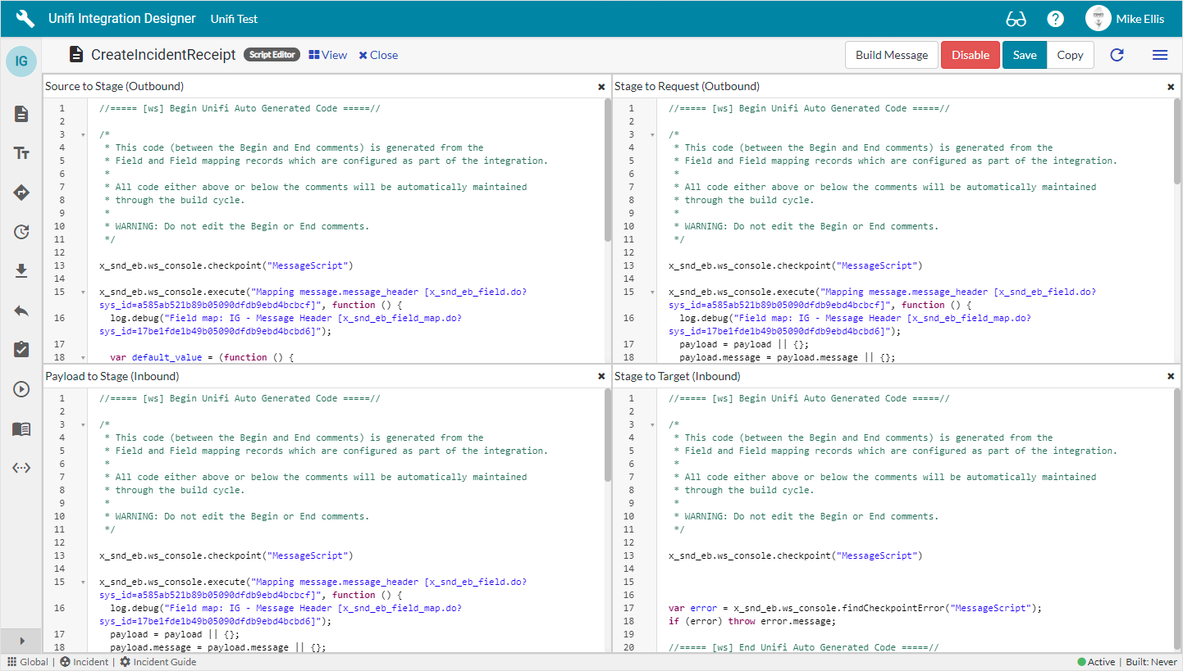
Task: Open the hamburger menu at top right
Action: pyautogui.click(x=1160, y=55)
